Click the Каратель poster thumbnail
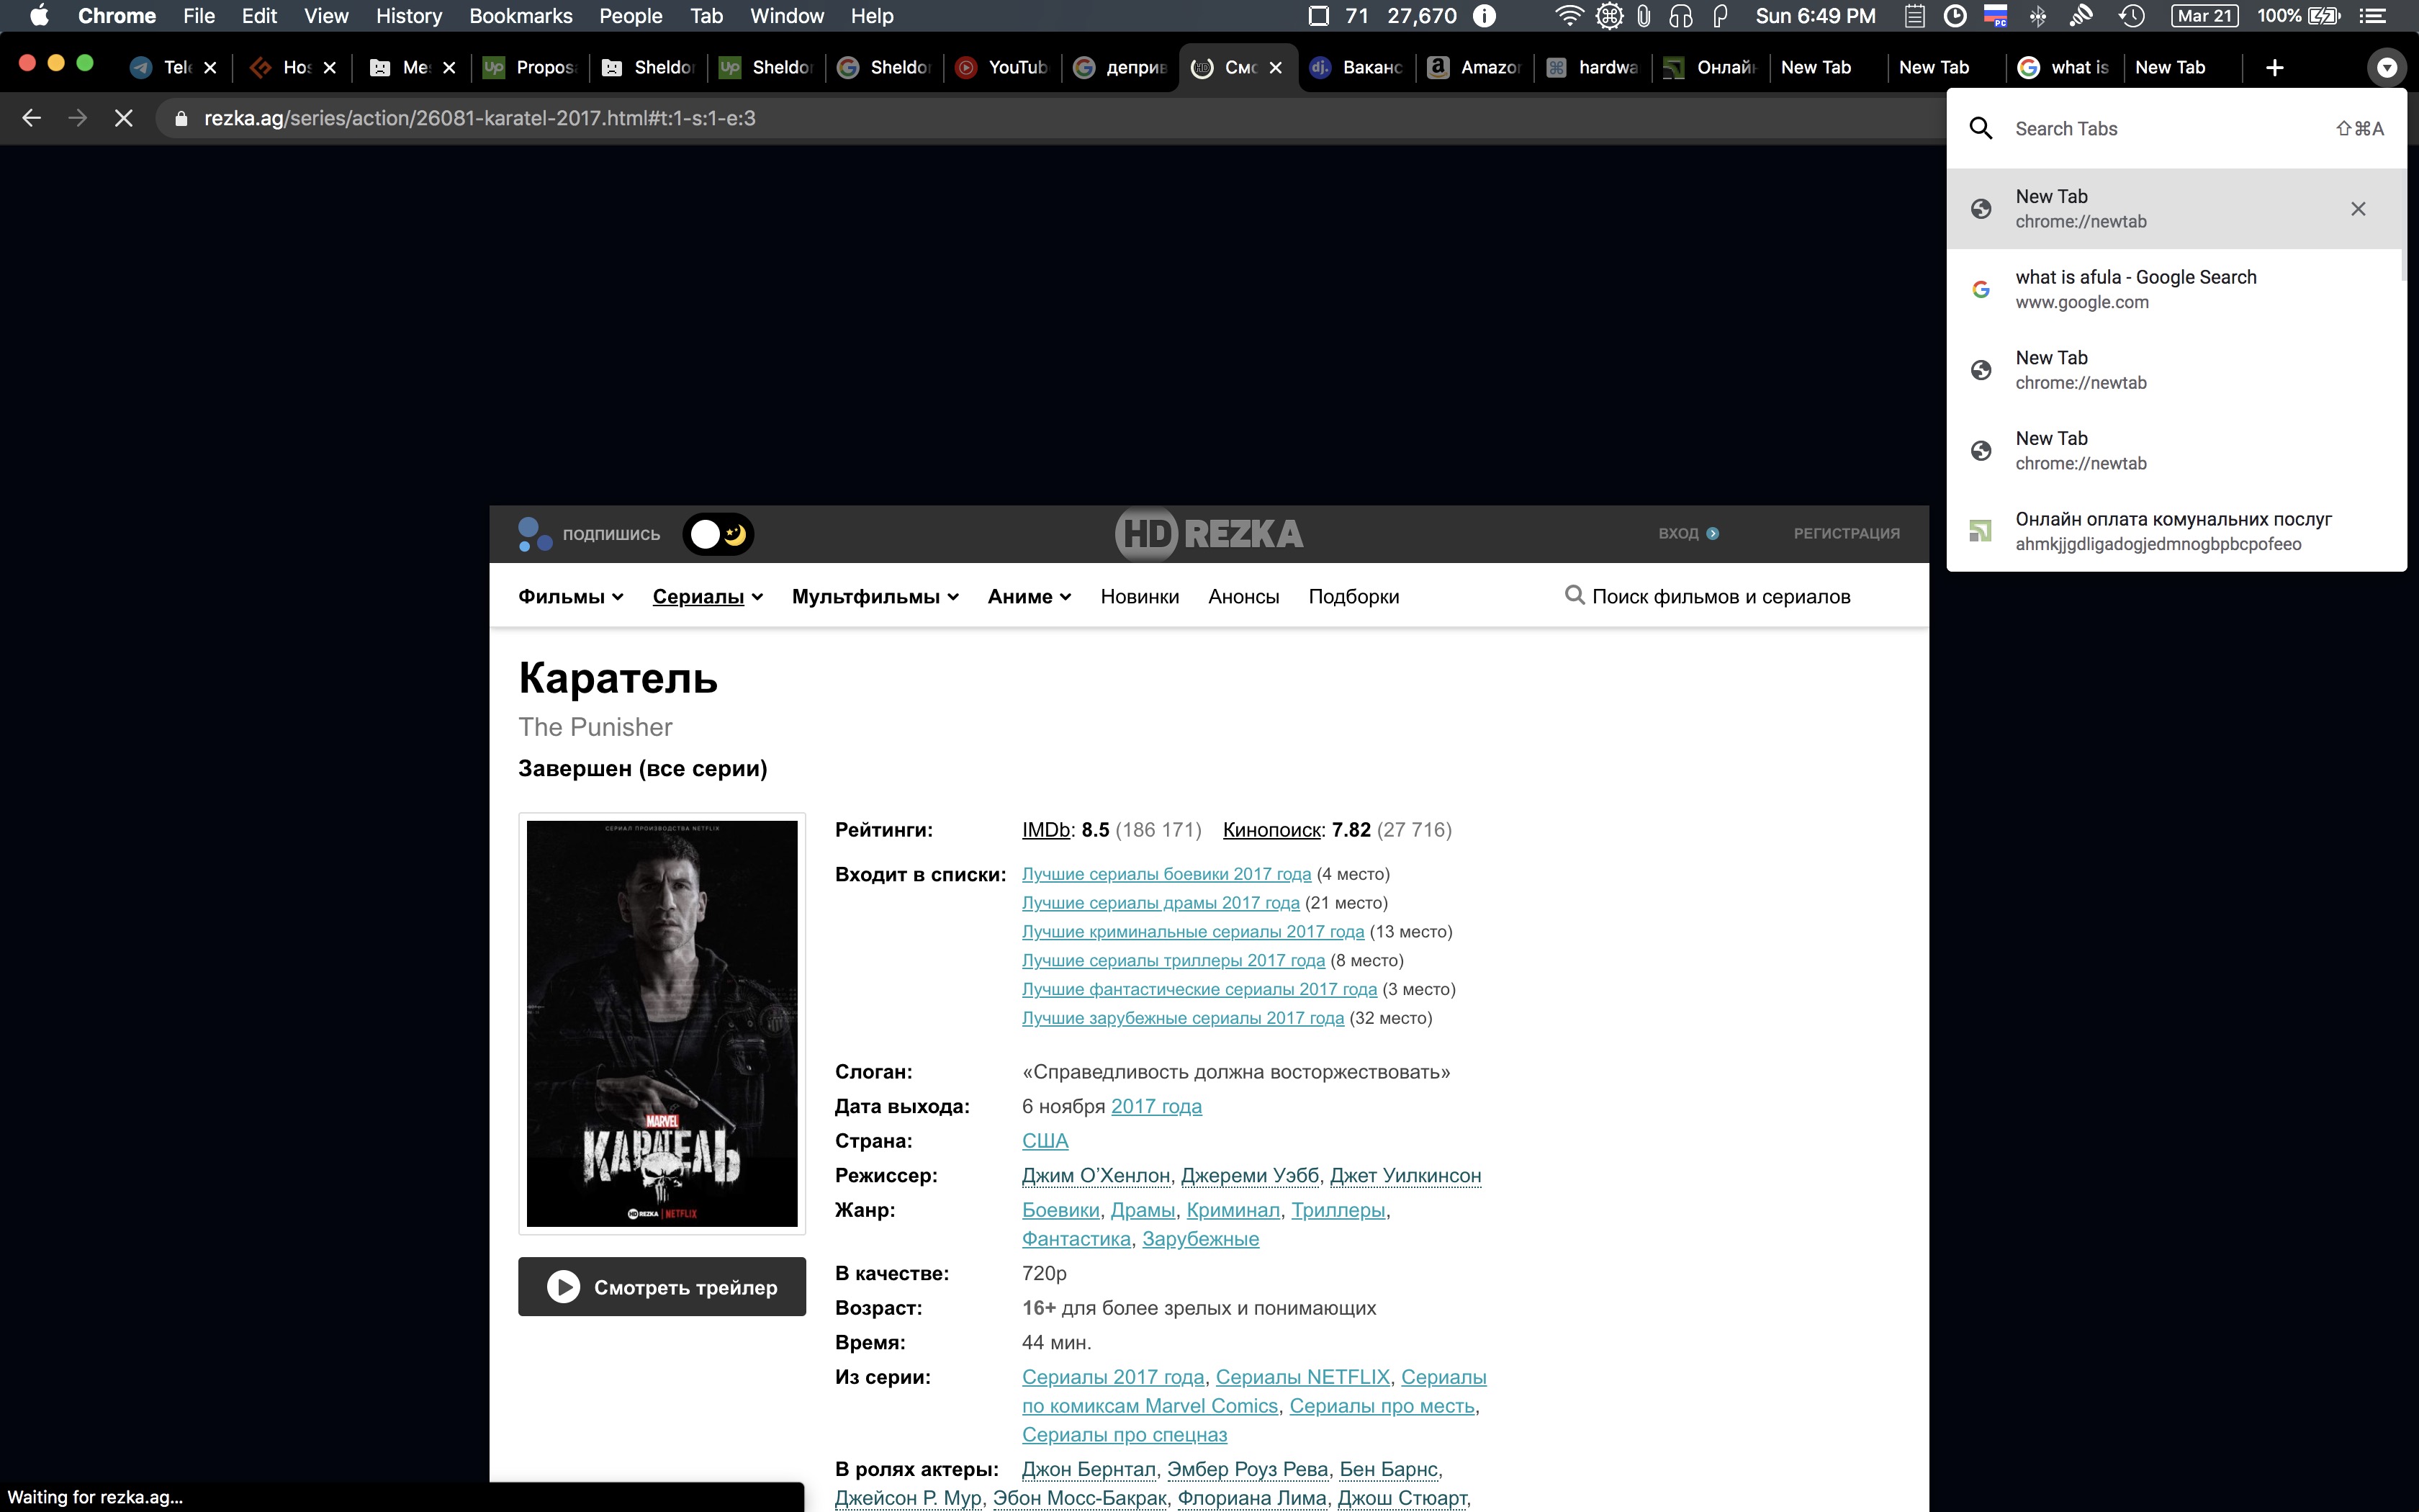Image resolution: width=2419 pixels, height=1512 pixels. click(662, 1023)
